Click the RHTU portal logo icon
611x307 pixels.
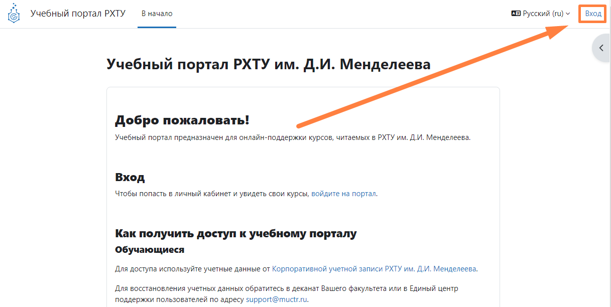coord(14,14)
